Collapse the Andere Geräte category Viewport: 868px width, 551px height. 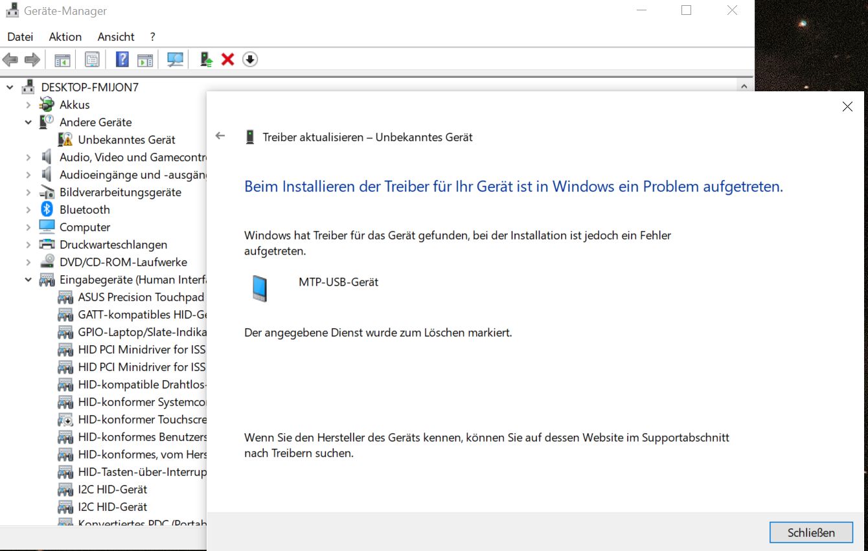pos(29,122)
